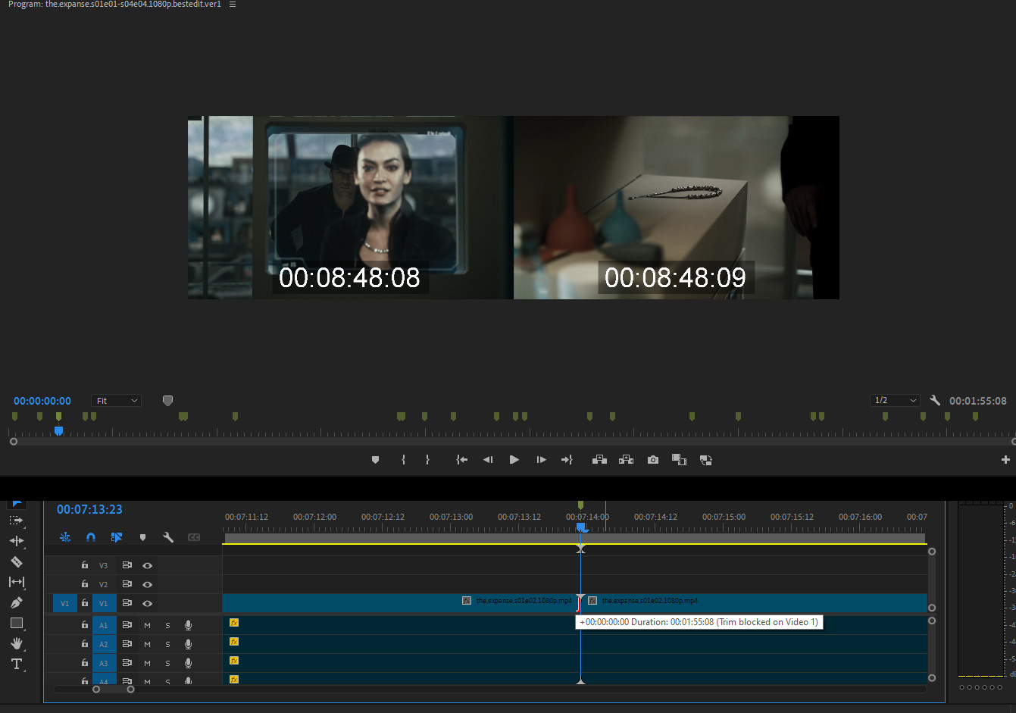Viewport: 1016px width, 713px height.
Task: Pick the Hand tool
Action: coord(16,643)
